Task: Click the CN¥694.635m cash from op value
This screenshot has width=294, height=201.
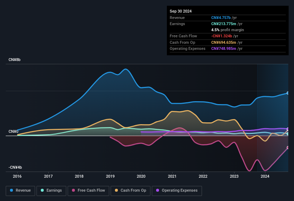Action: pyautogui.click(x=224, y=42)
